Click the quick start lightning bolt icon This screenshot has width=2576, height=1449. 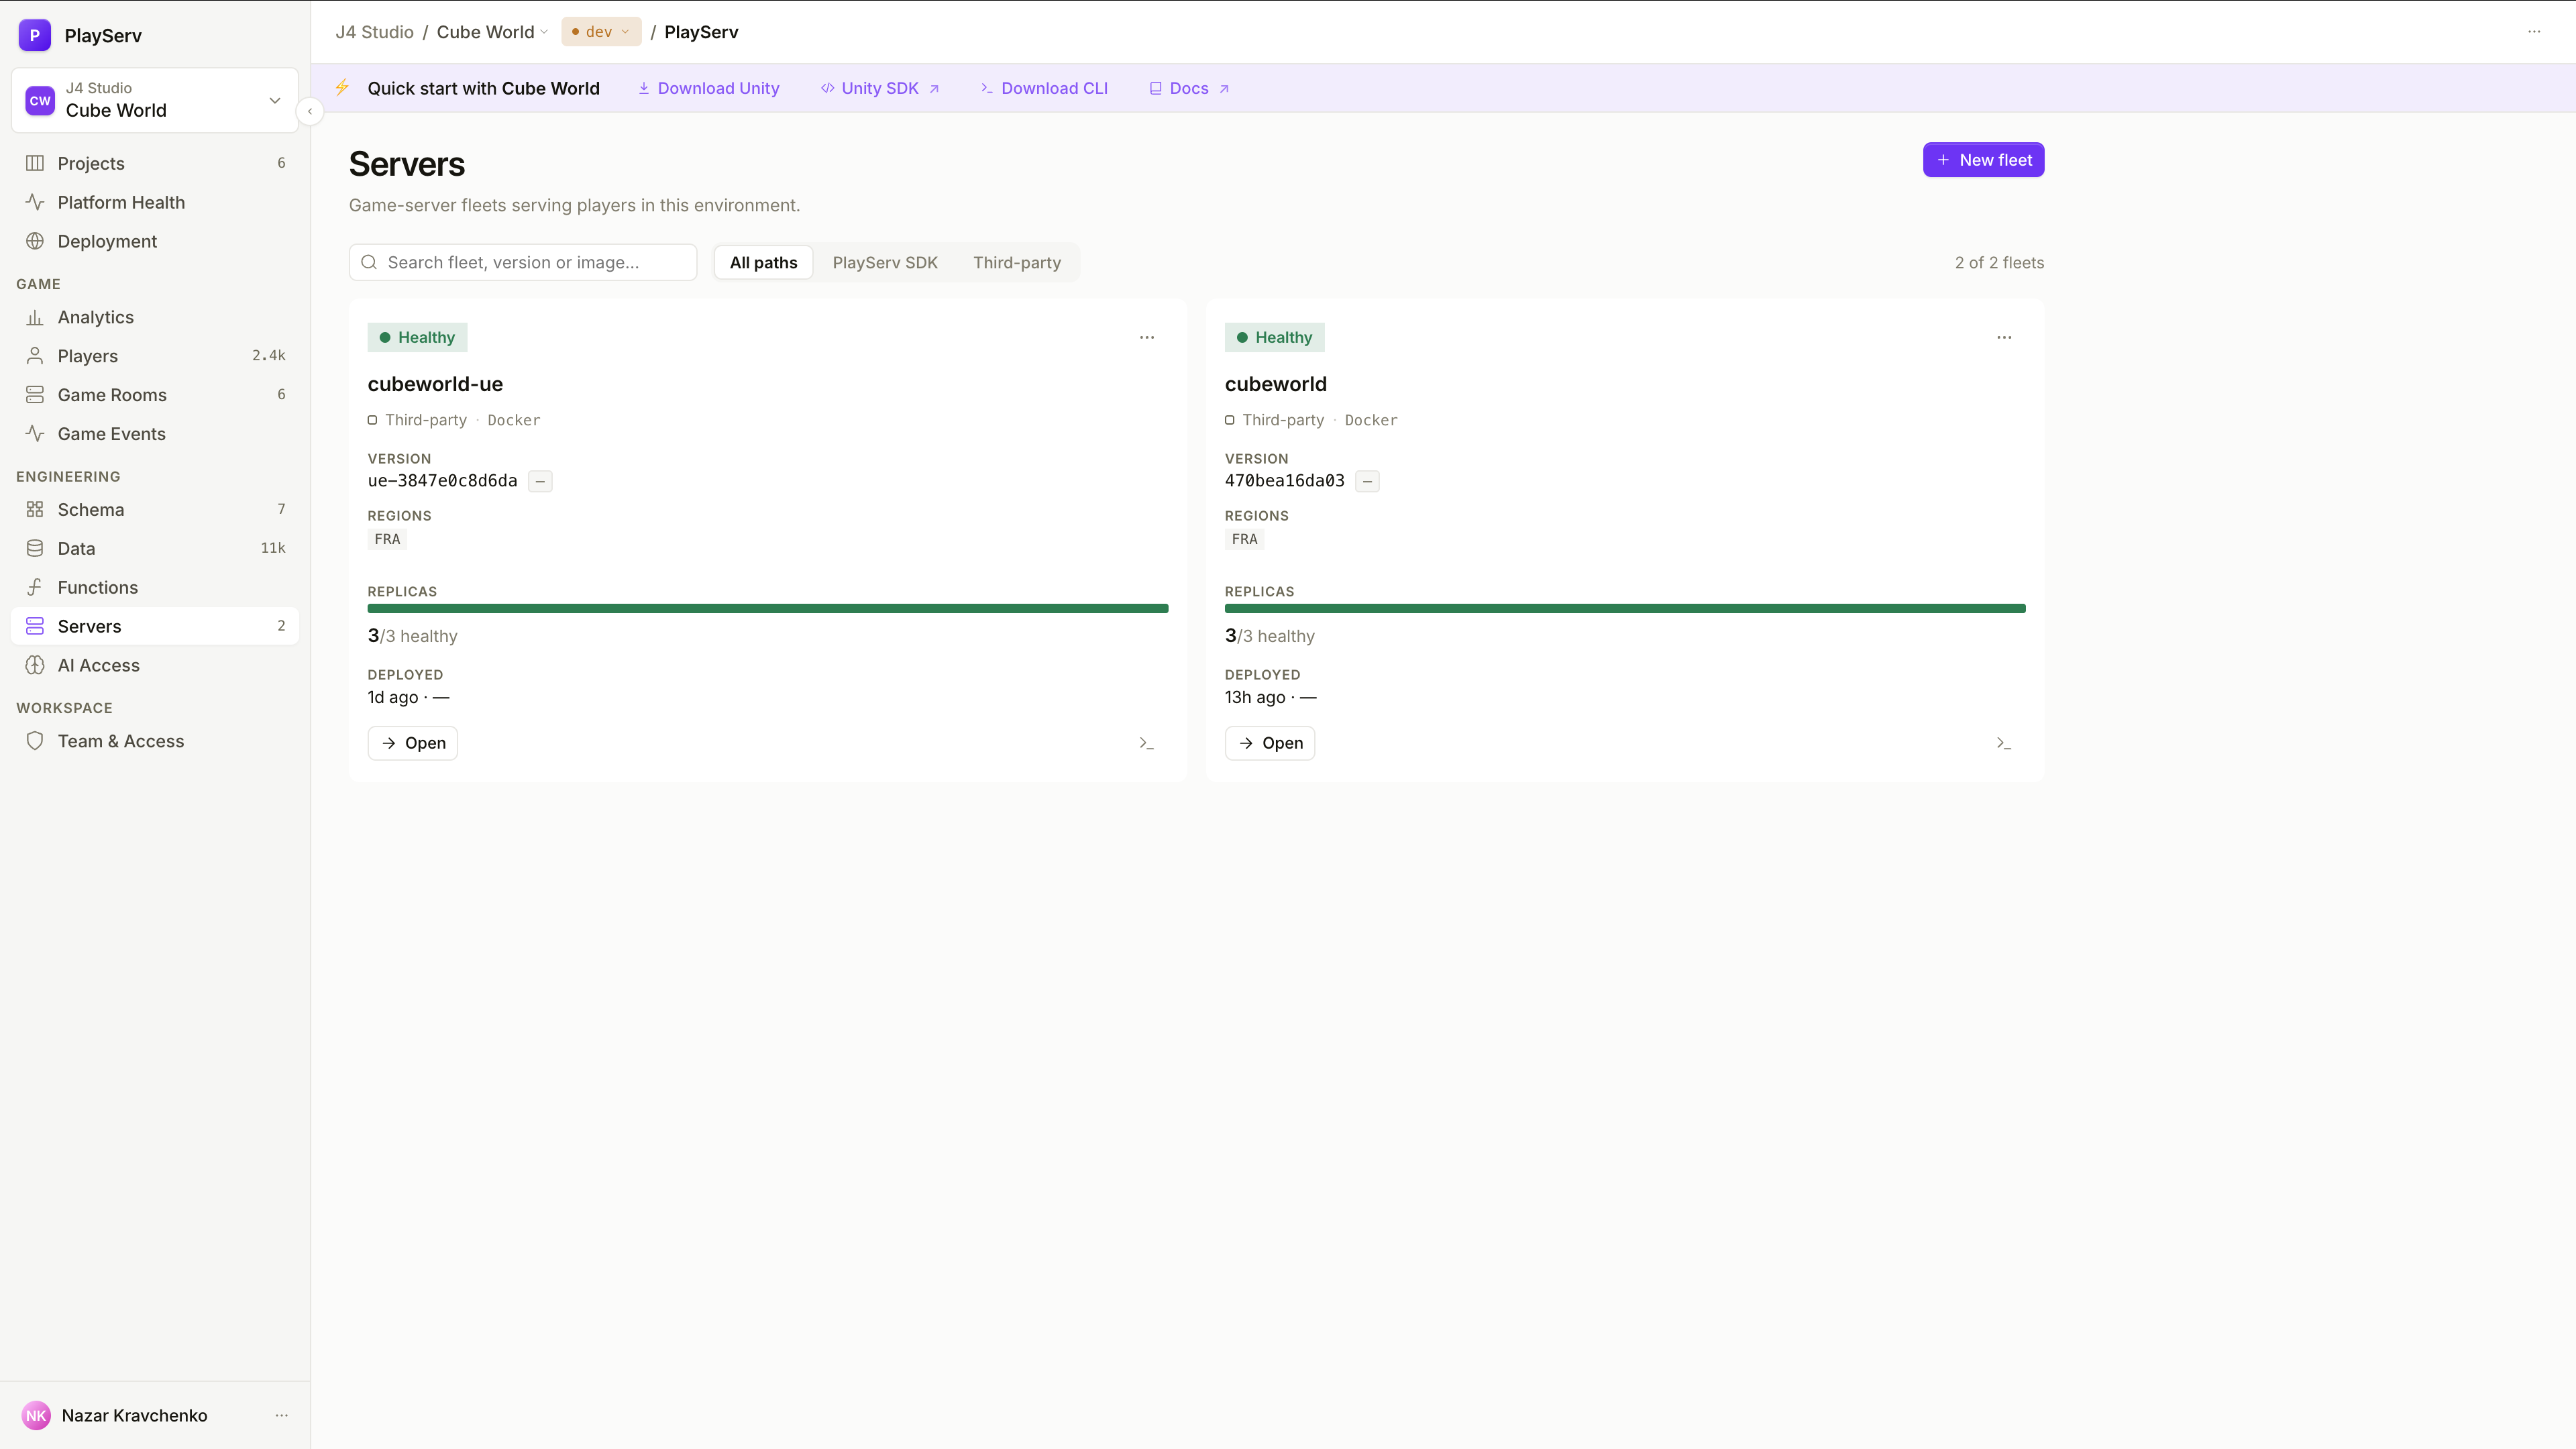tap(342, 88)
